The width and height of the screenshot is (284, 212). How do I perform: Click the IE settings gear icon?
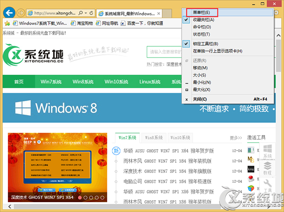coord(276,13)
